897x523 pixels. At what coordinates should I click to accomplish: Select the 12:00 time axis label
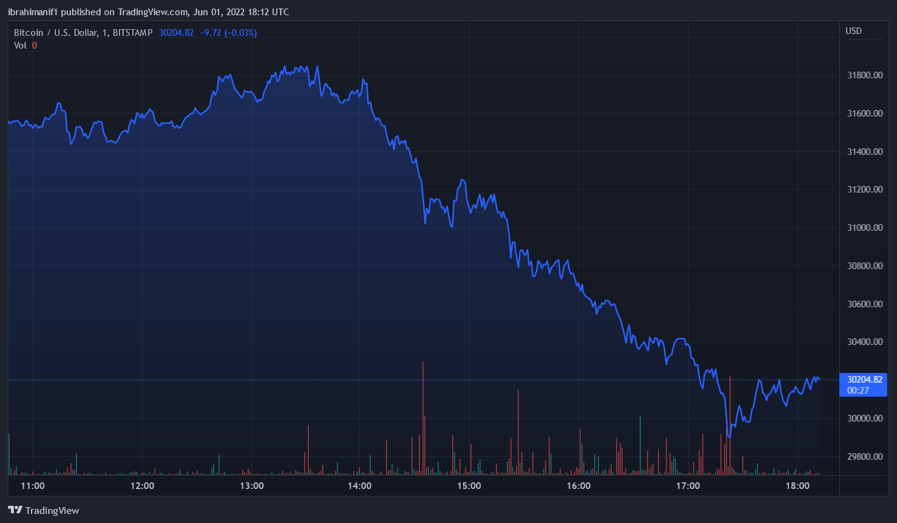click(142, 486)
